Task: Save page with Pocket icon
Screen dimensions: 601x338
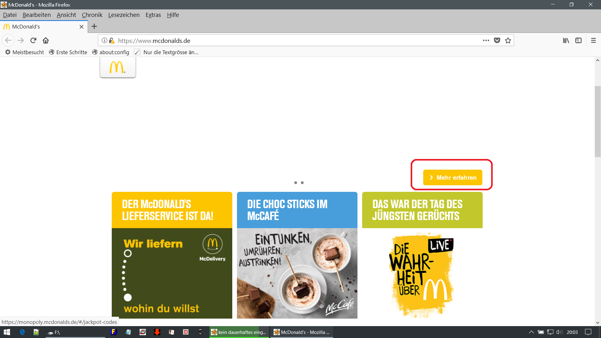Action: click(x=497, y=40)
